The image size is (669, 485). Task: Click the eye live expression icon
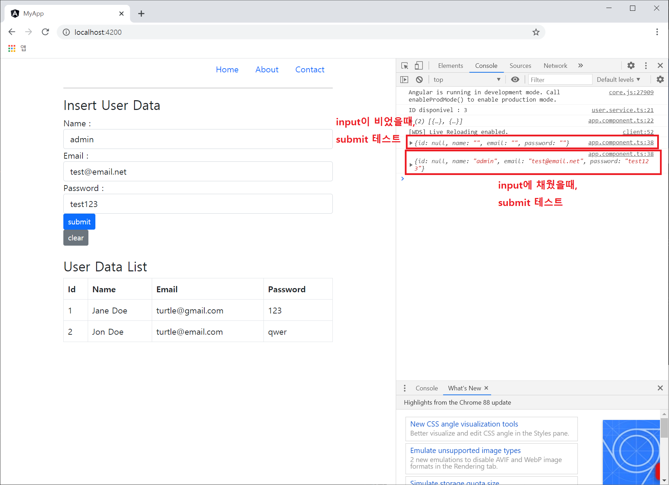[x=515, y=80]
